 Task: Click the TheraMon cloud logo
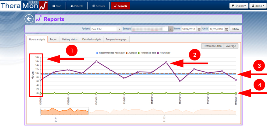[24, 5]
